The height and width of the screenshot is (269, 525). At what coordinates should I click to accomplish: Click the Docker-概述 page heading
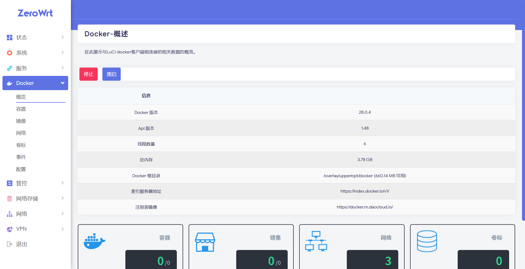click(106, 34)
